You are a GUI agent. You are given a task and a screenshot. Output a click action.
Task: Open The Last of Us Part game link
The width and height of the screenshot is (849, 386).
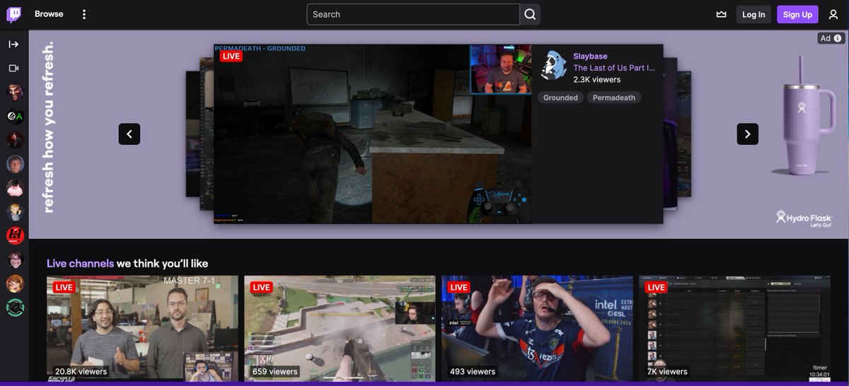pos(614,68)
